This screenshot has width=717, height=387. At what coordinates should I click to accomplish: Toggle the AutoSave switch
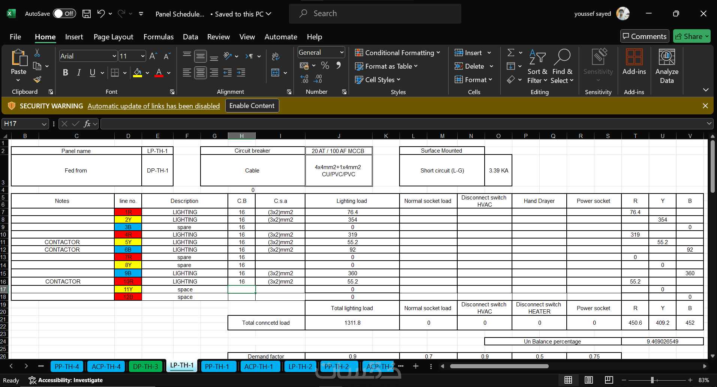click(64, 14)
